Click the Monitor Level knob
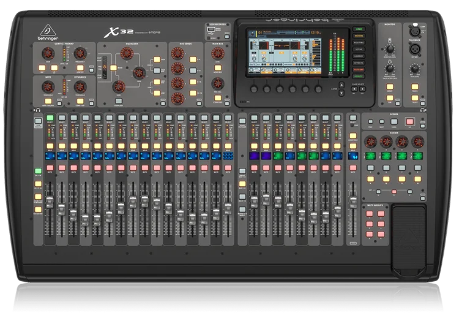 390,48
